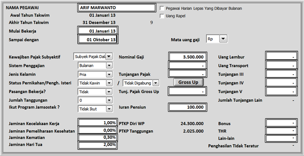The width and height of the screenshot is (304, 156).
Task: Click the Bonus input field
Action: (x=281, y=123)
